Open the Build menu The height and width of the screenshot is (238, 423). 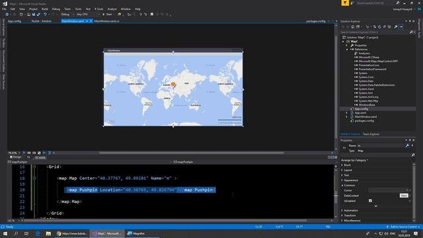(x=45, y=9)
